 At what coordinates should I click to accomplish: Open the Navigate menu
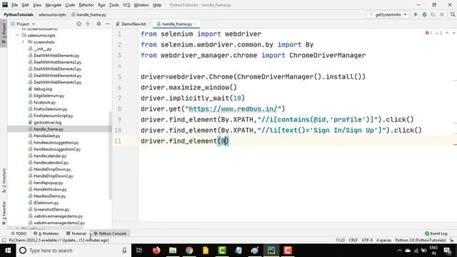click(x=54, y=5)
